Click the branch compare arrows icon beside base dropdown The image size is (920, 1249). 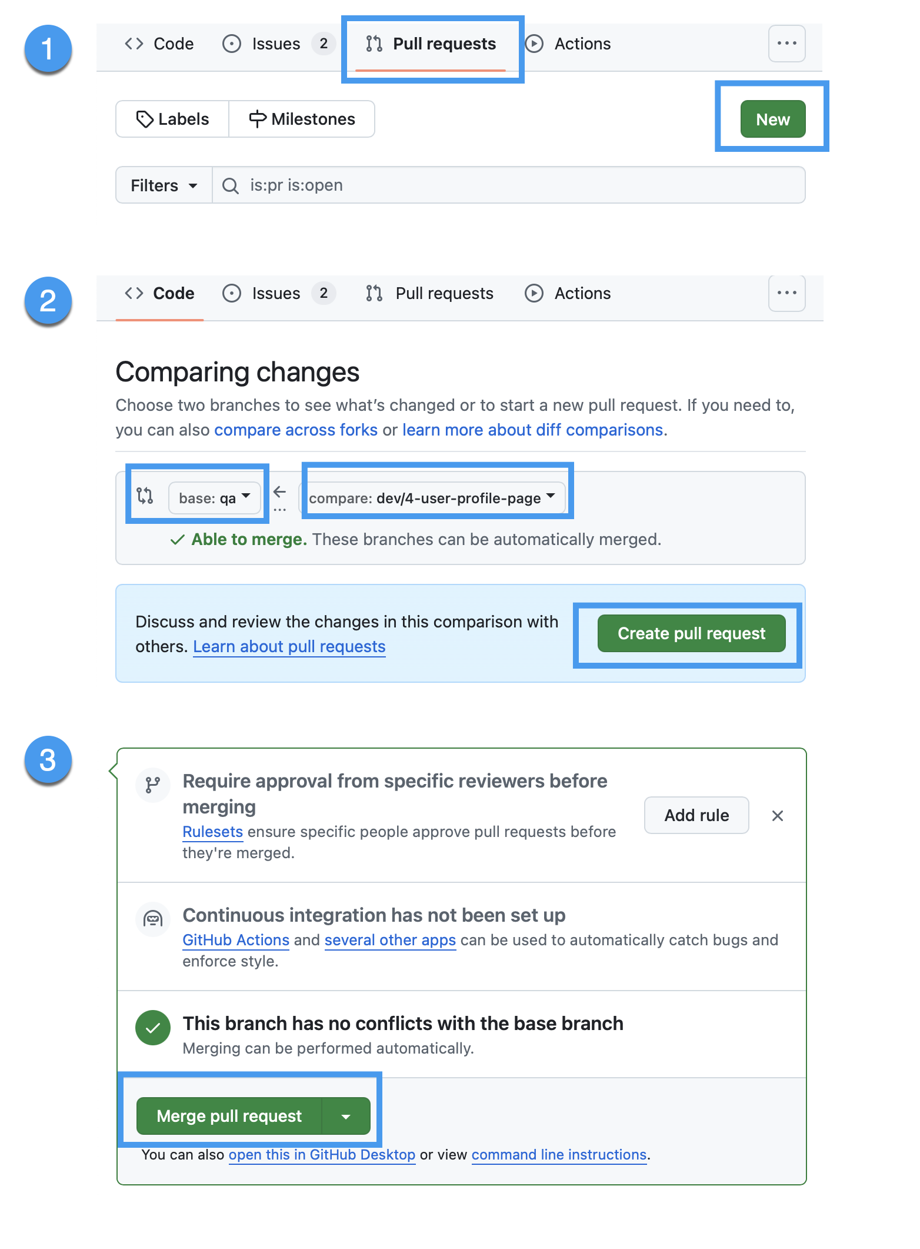(x=145, y=497)
